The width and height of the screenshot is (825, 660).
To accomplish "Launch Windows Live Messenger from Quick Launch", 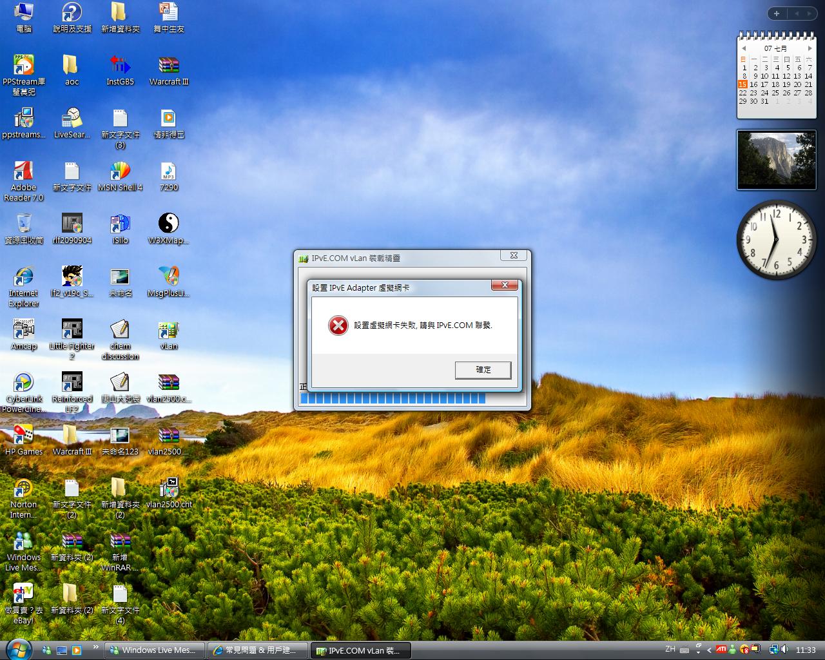I will (x=47, y=650).
